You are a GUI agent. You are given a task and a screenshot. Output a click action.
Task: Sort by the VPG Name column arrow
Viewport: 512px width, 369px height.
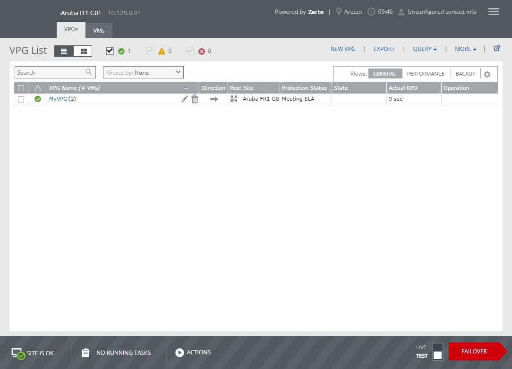186,88
